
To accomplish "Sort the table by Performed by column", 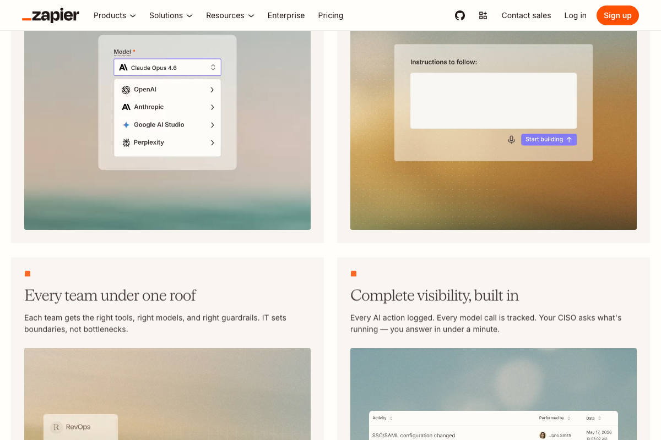I will (555, 418).
